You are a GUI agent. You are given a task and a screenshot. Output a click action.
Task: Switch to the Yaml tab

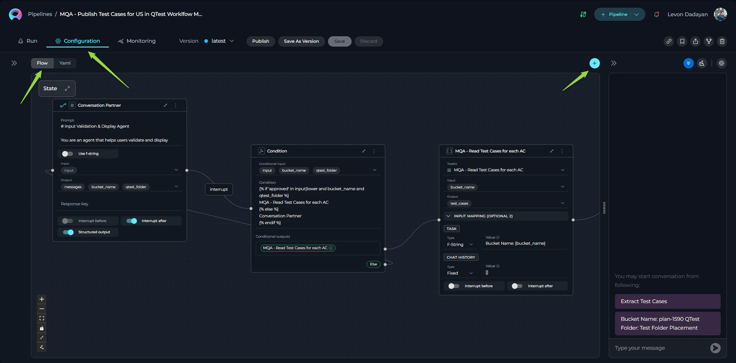(x=65, y=63)
